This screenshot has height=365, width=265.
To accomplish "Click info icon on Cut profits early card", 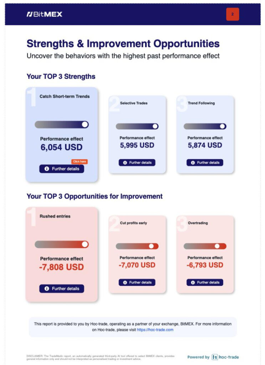I will point(125,282).
